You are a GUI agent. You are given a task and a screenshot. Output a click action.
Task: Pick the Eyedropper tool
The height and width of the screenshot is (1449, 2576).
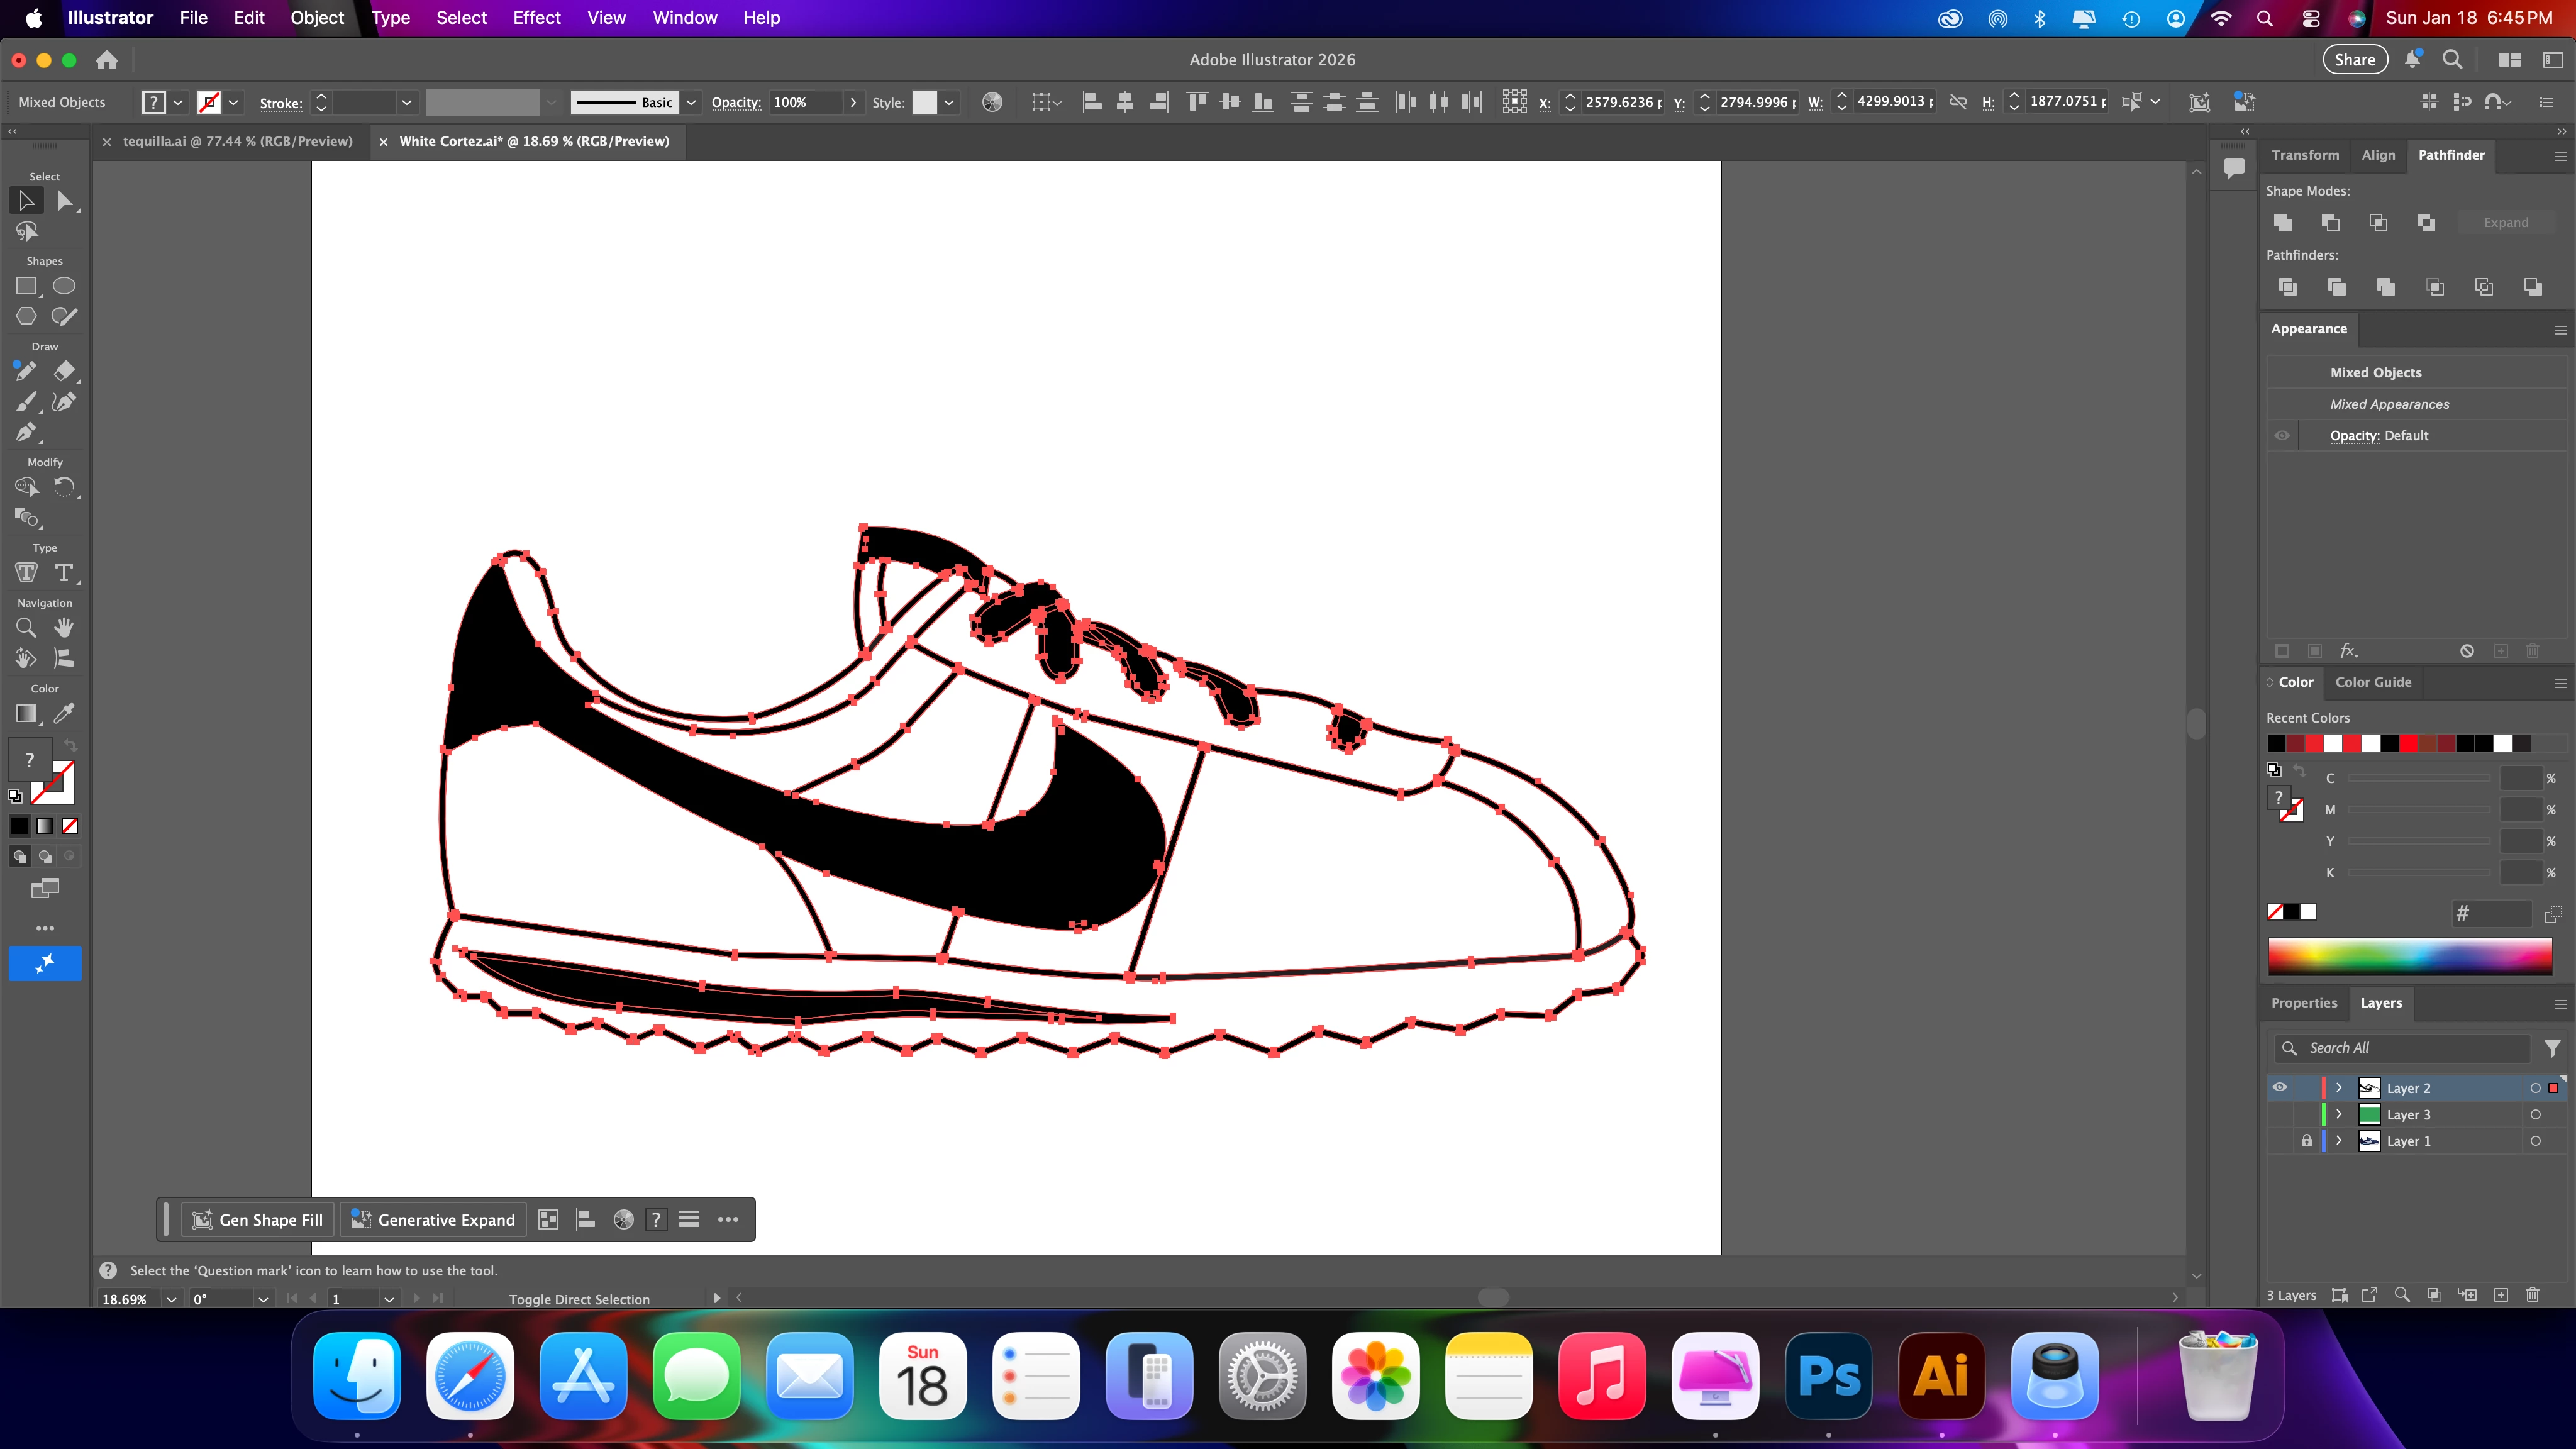[x=64, y=714]
